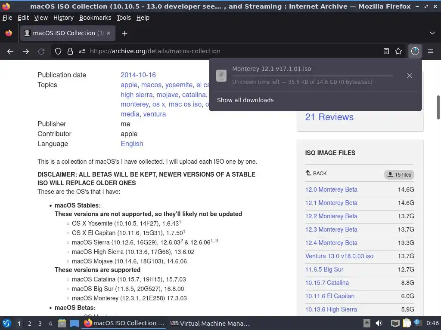The width and height of the screenshot is (441, 330).
Task: Reload the page with the refresh icon
Action: 41,52
